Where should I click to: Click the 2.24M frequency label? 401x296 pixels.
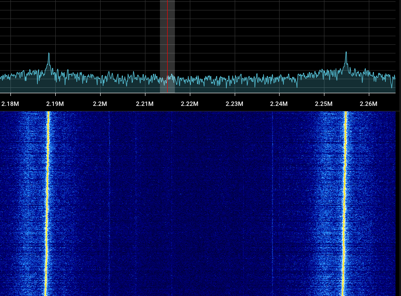click(279, 104)
